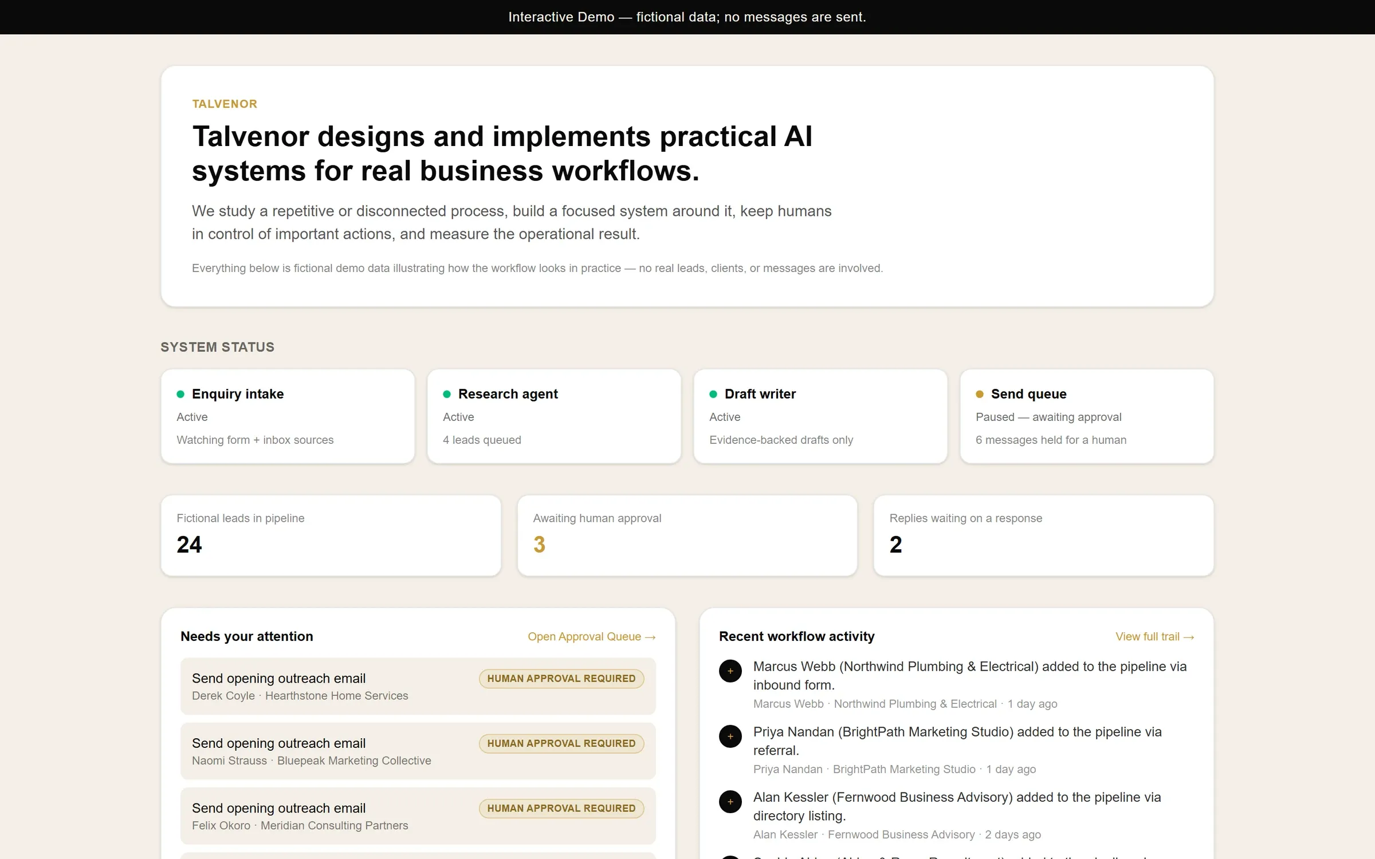Select the Send queue status card
This screenshot has width=1375, height=859.
[1087, 416]
